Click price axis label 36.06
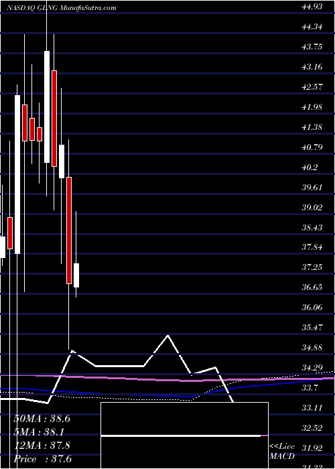The width and height of the screenshot is (335, 469). 312,308
